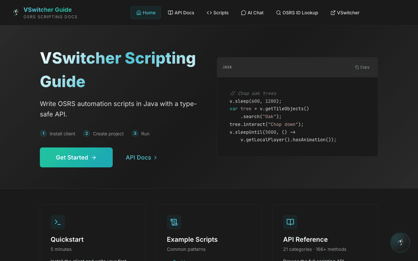Click the JAVA label on the code block
Image resolution: width=418 pixels, height=261 pixels.
[227, 67]
